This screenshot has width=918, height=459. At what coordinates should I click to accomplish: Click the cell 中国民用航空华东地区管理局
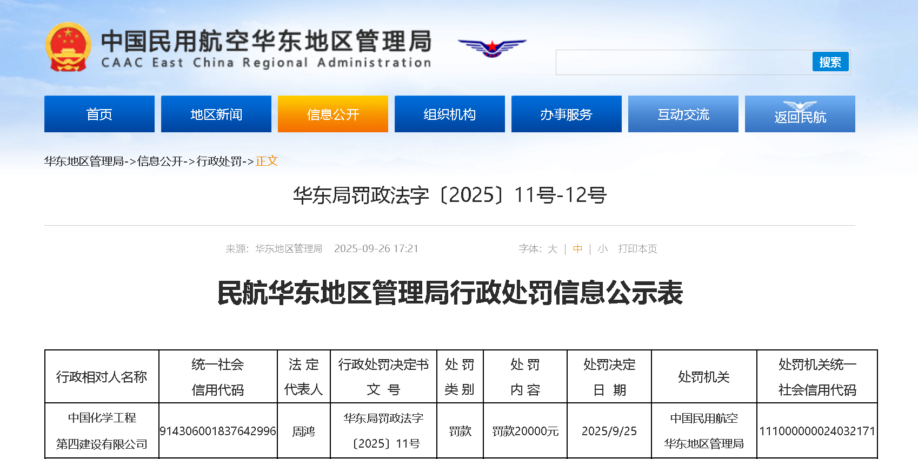coord(704,431)
